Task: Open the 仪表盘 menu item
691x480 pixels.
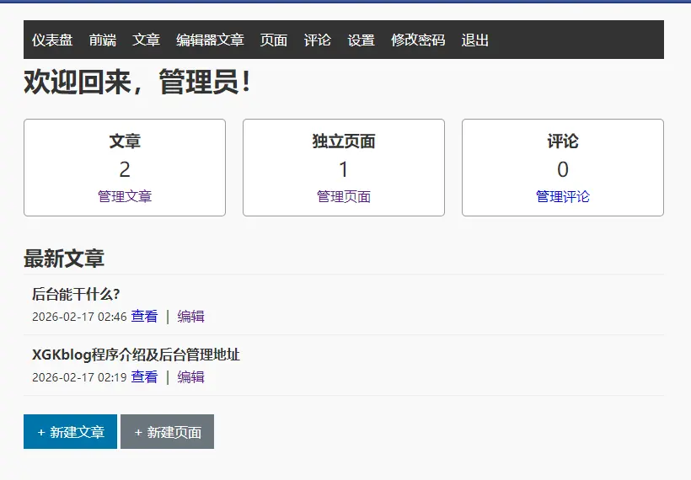Action: (52, 40)
